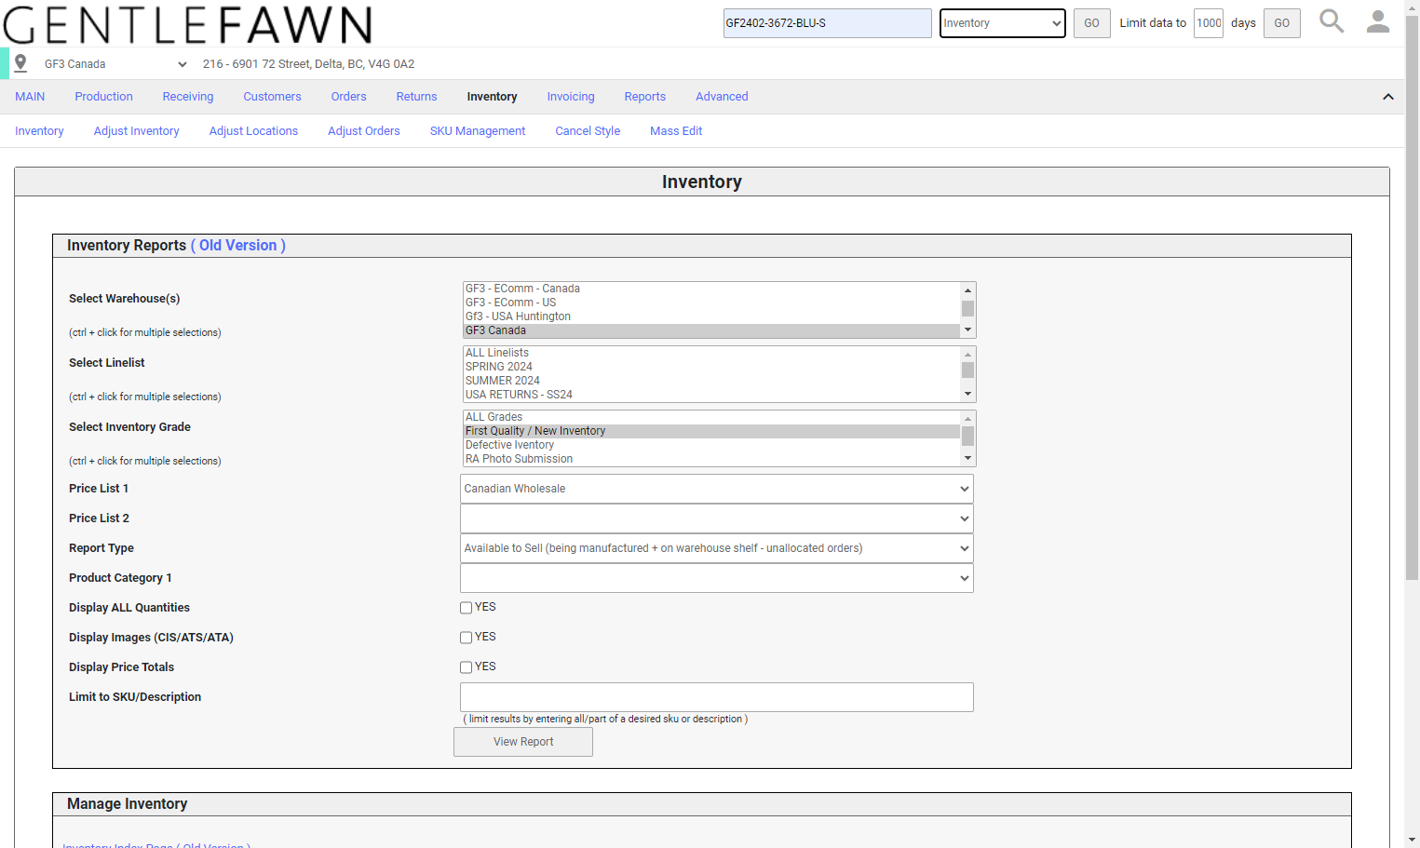Viewport: 1420px width, 848px height.
Task: Open the user account profile icon
Action: [x=1378, y=21]
